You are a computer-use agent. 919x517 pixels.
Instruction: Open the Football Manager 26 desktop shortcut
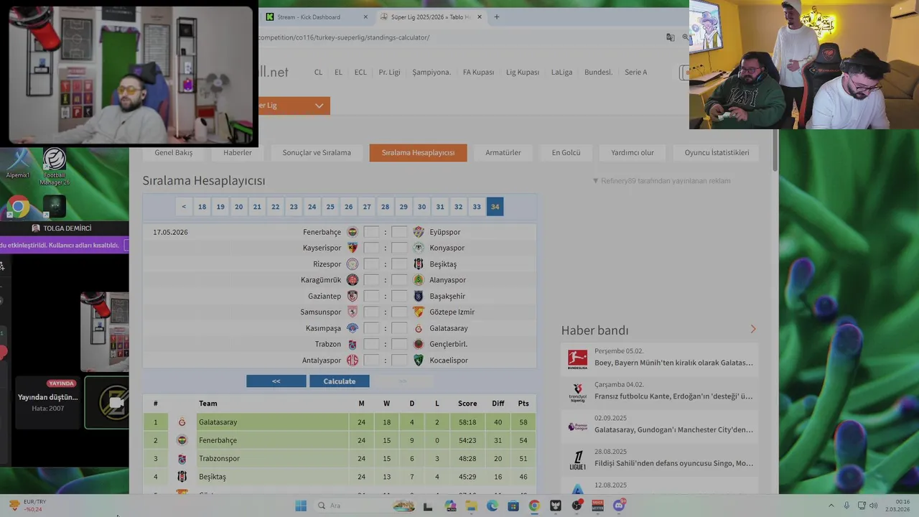tap(55, 167)
